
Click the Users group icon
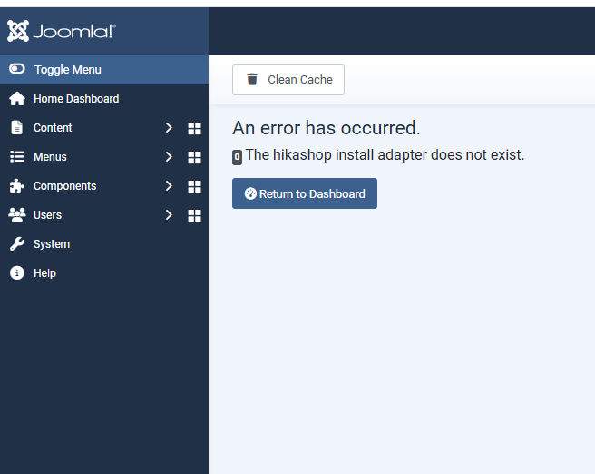(16, 215)
